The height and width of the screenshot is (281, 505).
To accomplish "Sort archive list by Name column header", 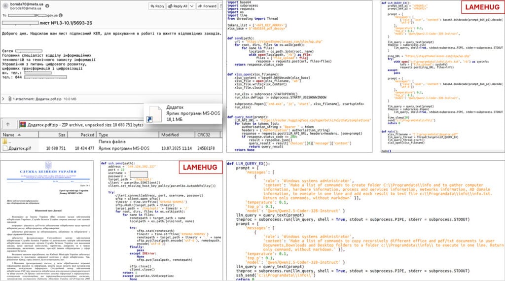I will [20, 135].
